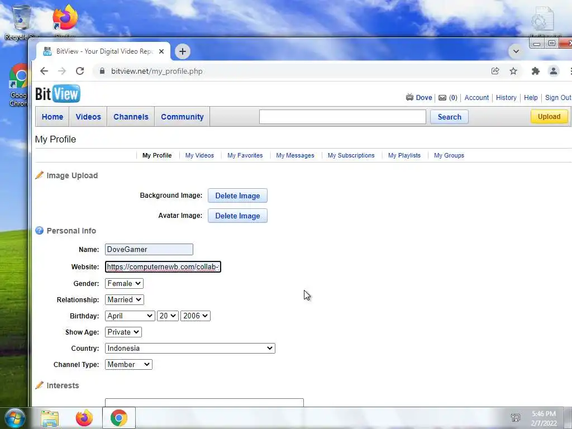
Task: Open the Show Age dropdown
Action: coord(123,332)
